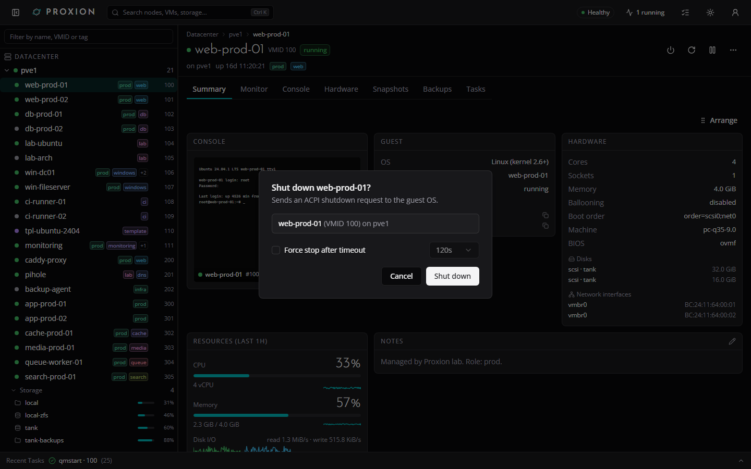
Task: Cancel the shutdown dialog
Action: (402, 276)
